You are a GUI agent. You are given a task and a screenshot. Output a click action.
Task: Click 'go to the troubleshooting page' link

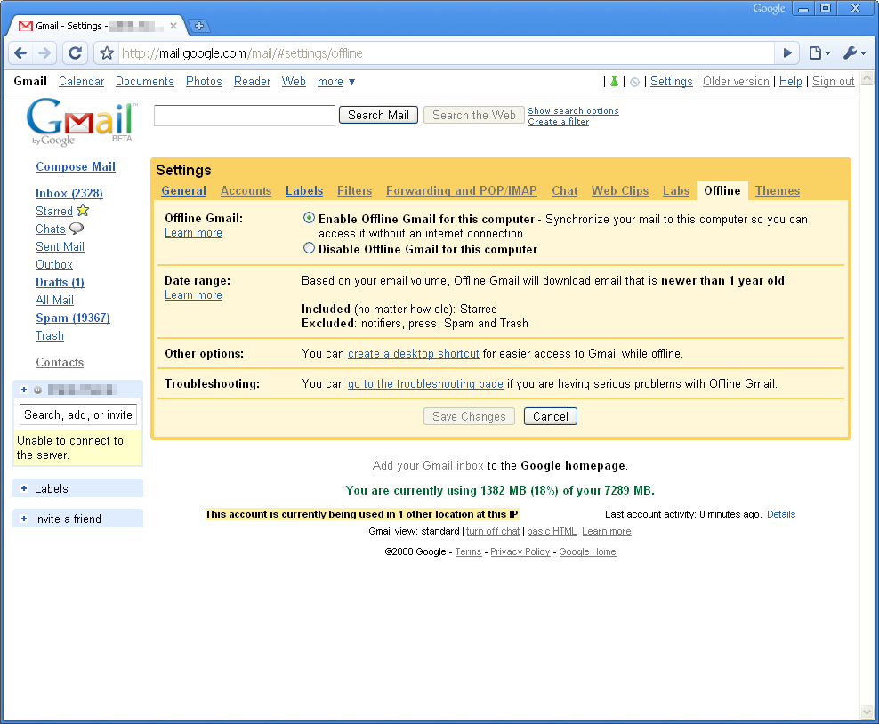coord(425,384)
